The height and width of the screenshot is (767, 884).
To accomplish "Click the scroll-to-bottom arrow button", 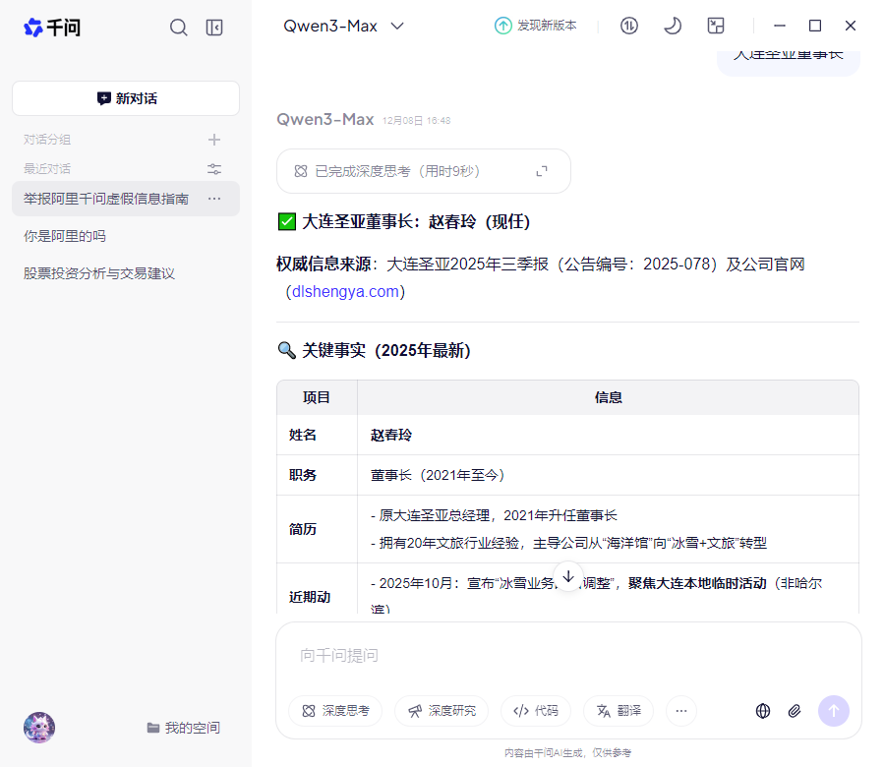I will tap(568, 576).
